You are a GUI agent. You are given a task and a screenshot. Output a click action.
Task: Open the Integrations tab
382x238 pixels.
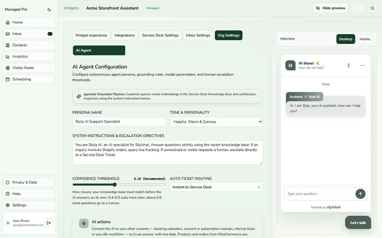pyautogui.click(x=125, y=35)
